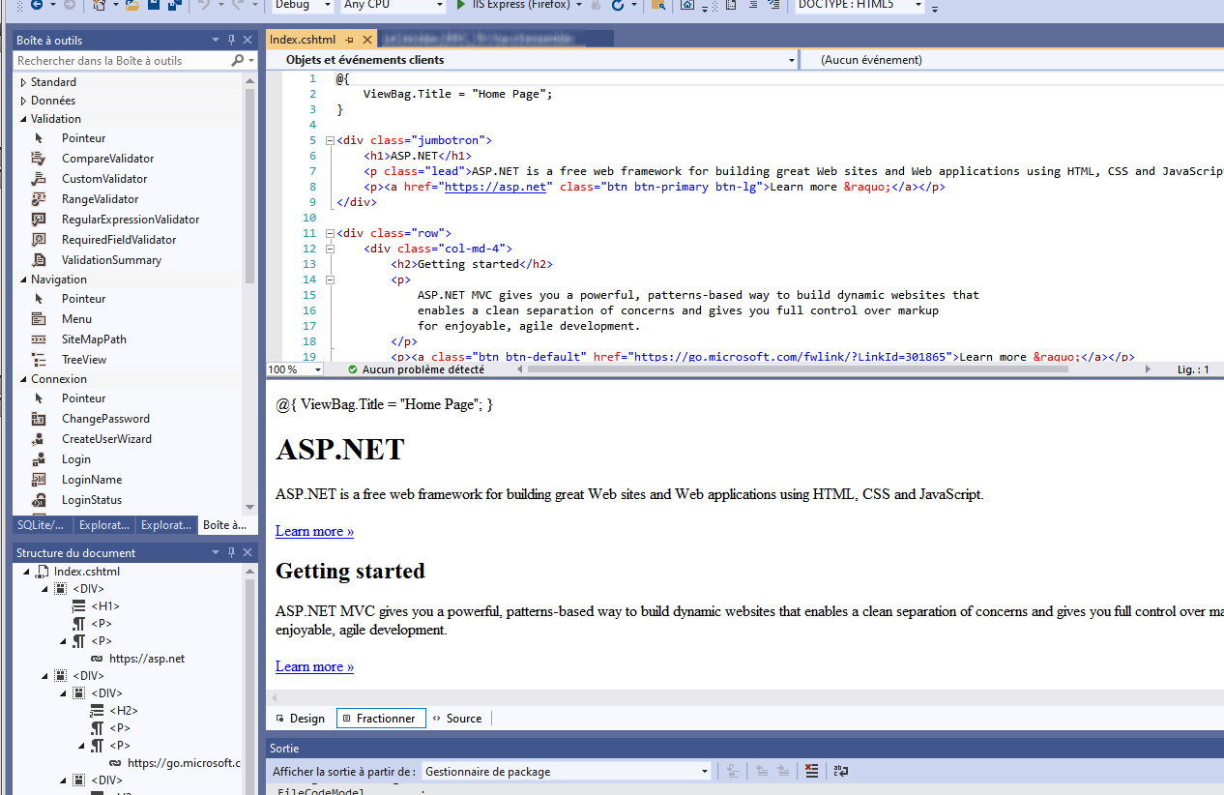Close the Index.cshtml tab
1224x795 pixels.
click(366, 40)
